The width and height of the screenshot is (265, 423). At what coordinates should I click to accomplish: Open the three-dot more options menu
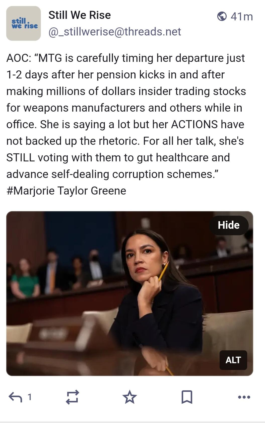point(244,397)
